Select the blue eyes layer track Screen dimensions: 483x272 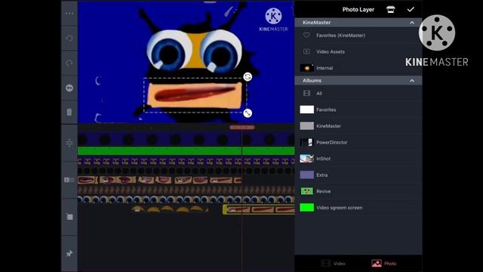186,199
